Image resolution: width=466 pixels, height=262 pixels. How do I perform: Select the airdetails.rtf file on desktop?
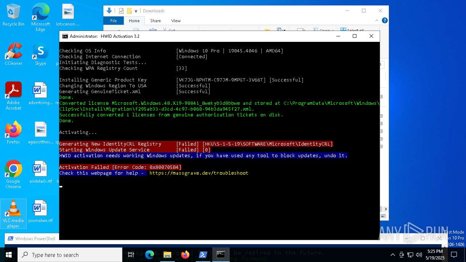tap(40, 172)
